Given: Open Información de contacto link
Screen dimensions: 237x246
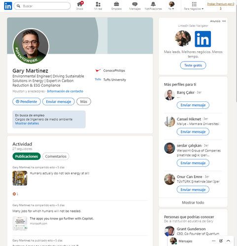Looking at the screenshot, I should click(x=65, y=91).
